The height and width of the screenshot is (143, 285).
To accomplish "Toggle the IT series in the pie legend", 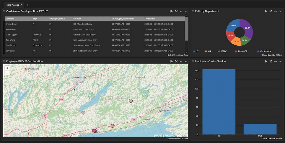I will [196, 51].
